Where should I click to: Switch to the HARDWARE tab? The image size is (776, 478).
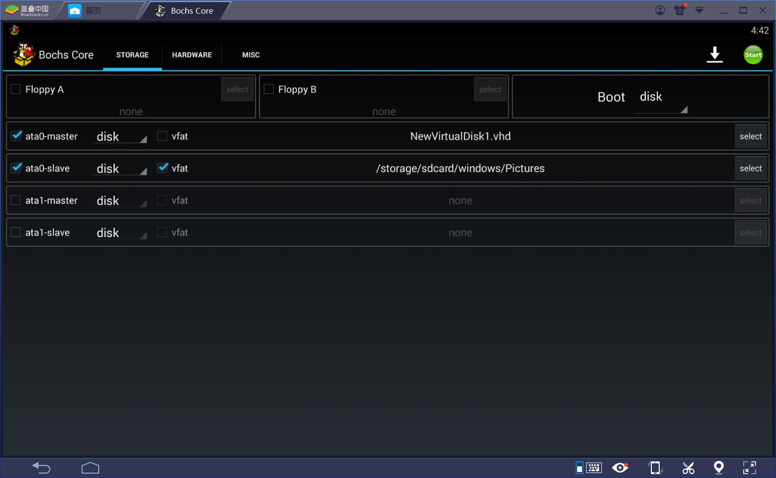192,55
